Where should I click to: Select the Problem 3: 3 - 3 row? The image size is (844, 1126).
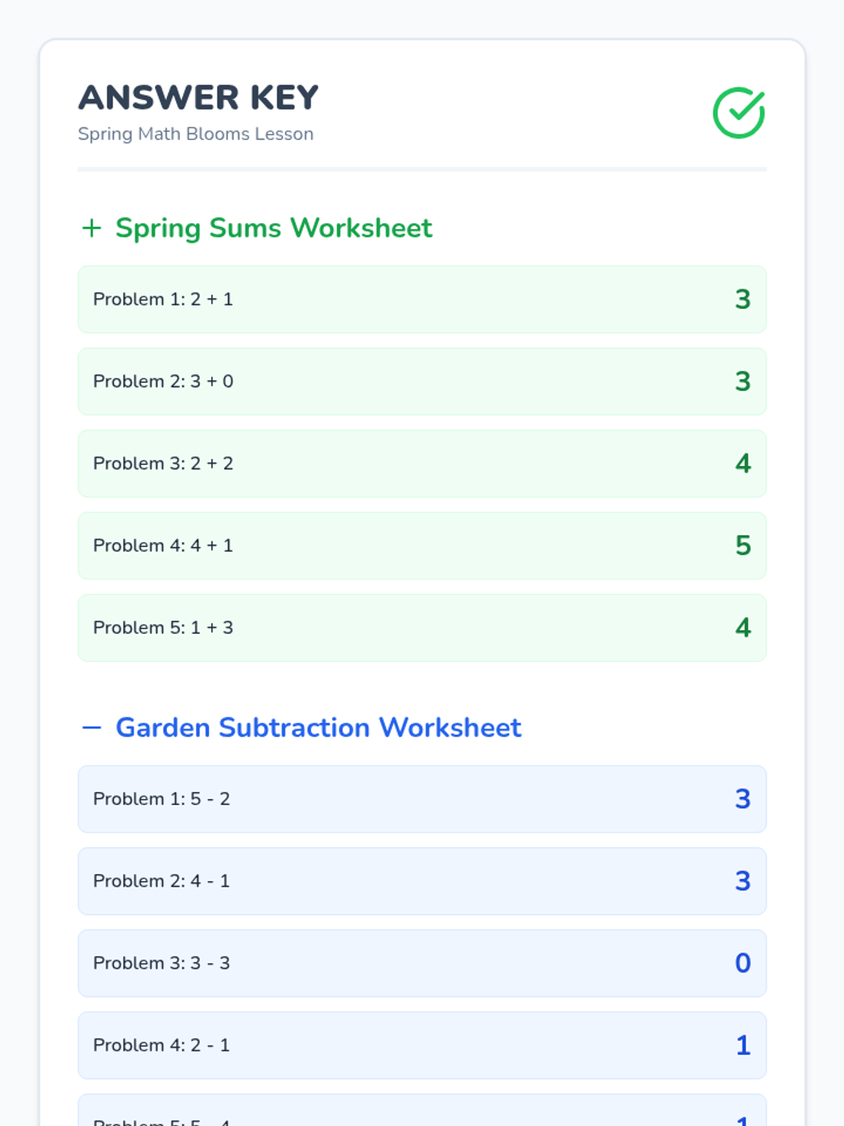pos(422,963)
